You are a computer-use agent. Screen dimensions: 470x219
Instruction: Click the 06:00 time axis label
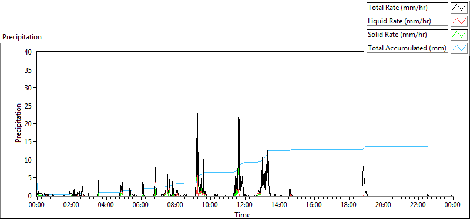pyautogui.click(x=141, y=205)
